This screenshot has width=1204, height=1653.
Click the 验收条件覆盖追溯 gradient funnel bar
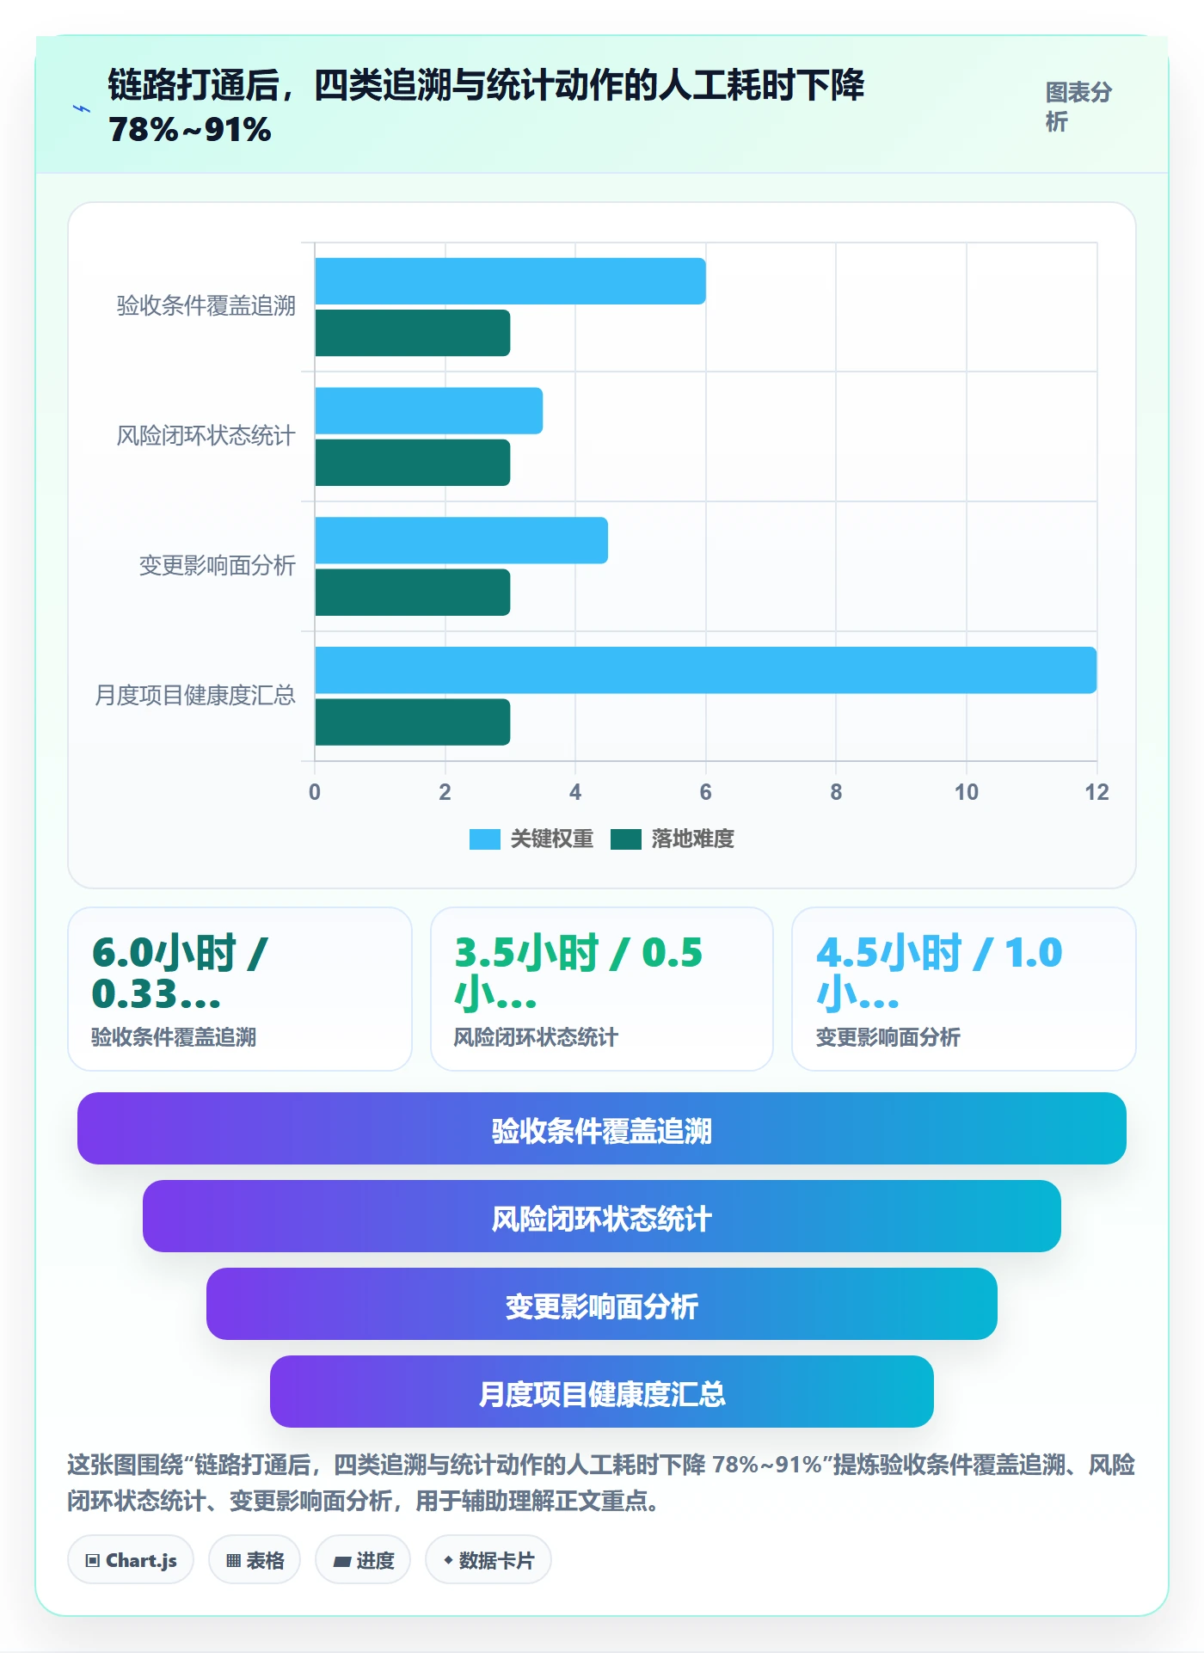click(602, 1128)
